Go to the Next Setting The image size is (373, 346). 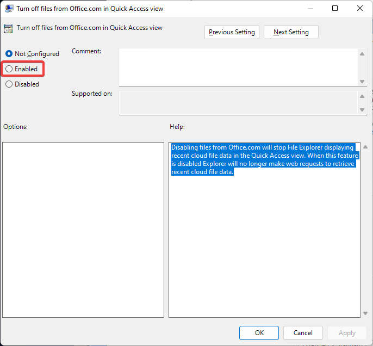(x=291, y=32)
